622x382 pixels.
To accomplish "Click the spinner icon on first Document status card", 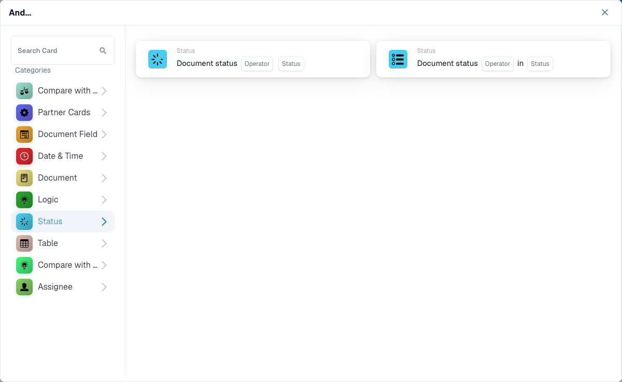I will (x=158, y=59).
